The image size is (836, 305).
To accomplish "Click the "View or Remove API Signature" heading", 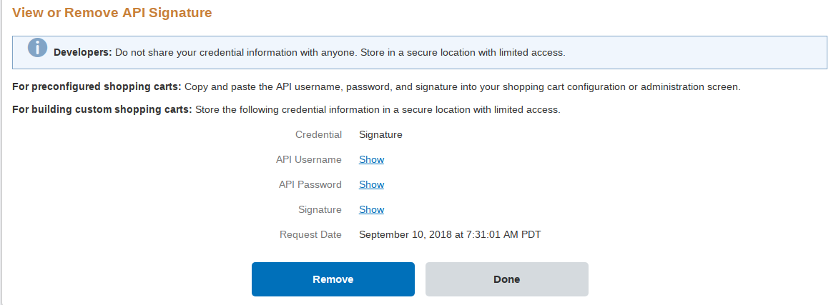I will tap(112, 13).
